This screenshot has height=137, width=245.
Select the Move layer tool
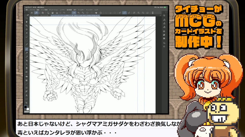click(x=27, y=29)
